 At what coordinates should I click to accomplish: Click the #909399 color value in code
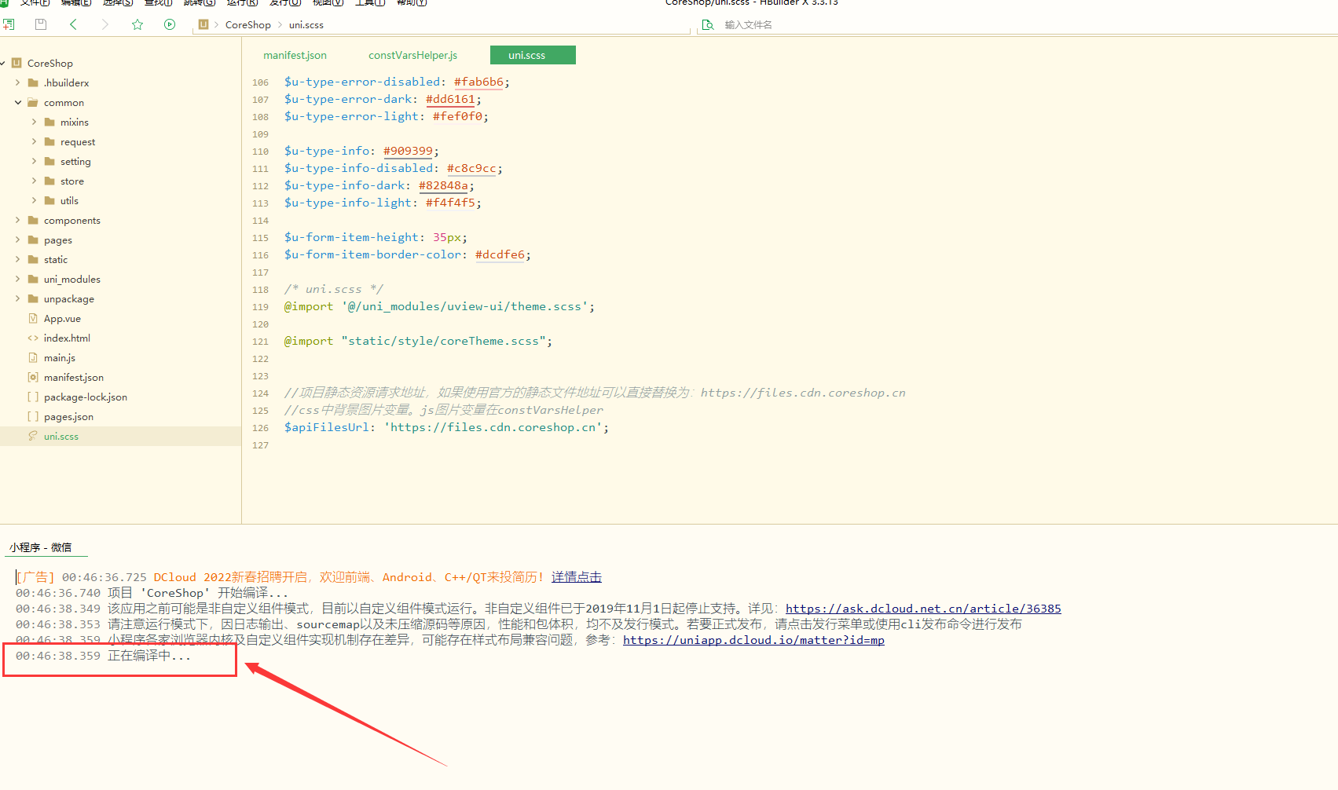click(x=408, y=151)
